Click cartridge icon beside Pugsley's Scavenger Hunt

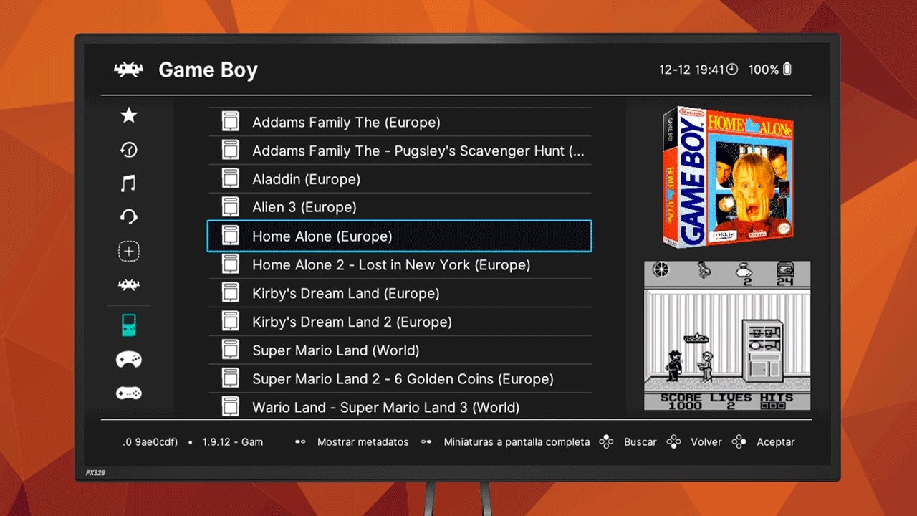click(230, 150)
